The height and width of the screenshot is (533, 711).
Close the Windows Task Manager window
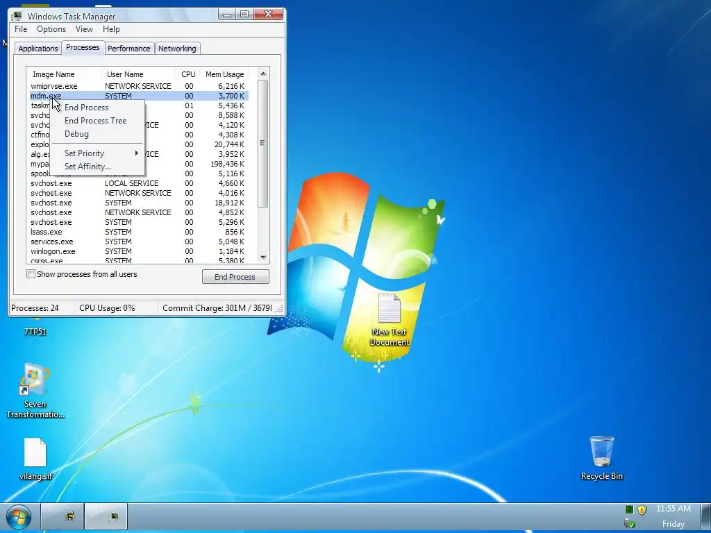point(268,14)
